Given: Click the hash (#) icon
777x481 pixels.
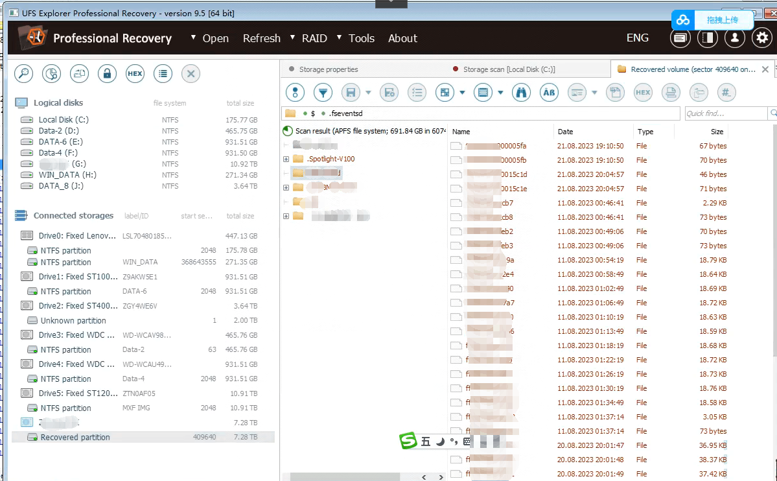Looking at the screenshot, I should (x=726, y=92).
